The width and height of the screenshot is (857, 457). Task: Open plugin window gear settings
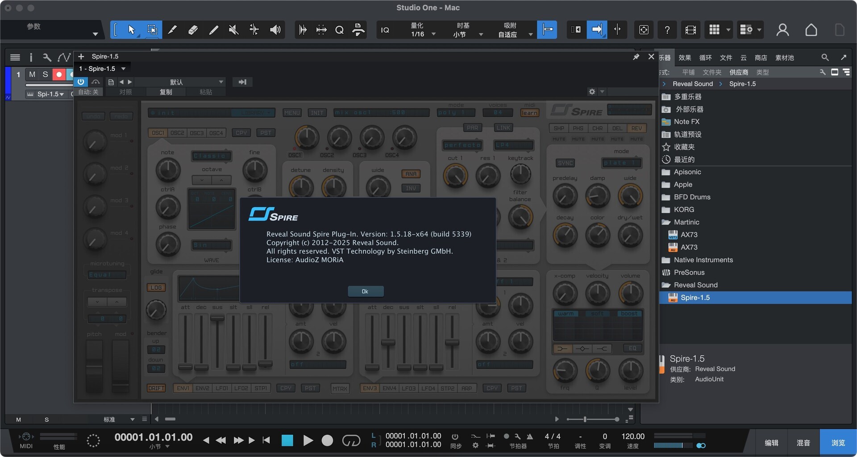tap(592, 91)
